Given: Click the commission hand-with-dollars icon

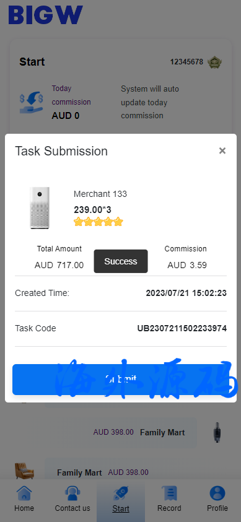Looking at the screenshot, I should tap(32, 103).
